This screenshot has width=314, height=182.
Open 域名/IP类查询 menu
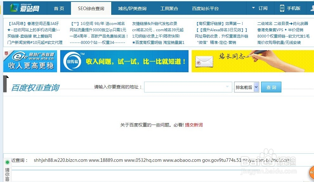tap(132, 9)
